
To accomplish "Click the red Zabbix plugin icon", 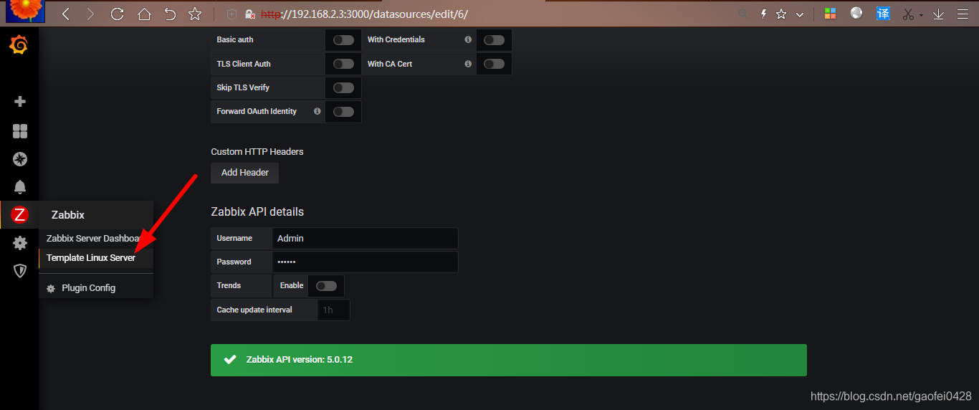I will 20,214.
